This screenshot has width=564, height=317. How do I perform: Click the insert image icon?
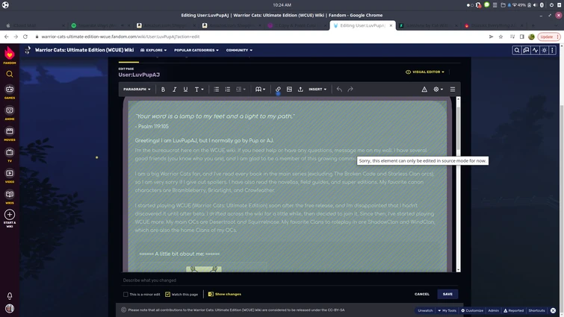point(289,90)
